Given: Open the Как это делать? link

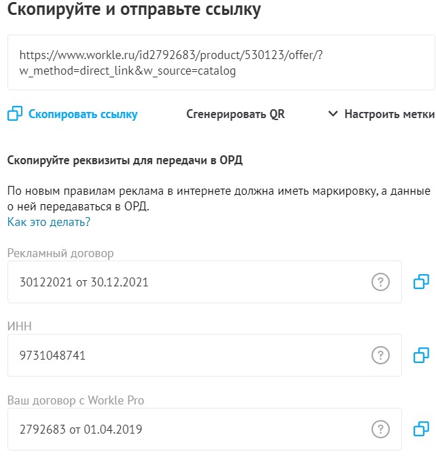Looking at the screenshot, I should [49, 222].
